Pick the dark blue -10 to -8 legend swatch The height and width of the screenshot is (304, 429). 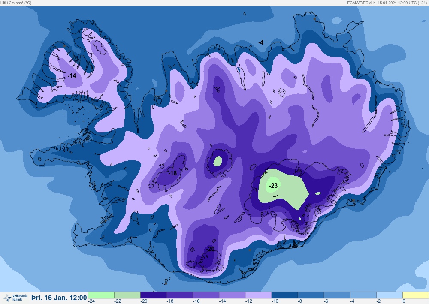pos(285,295)
